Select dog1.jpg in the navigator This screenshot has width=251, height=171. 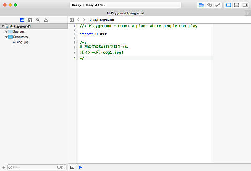[x=22, y=42]
